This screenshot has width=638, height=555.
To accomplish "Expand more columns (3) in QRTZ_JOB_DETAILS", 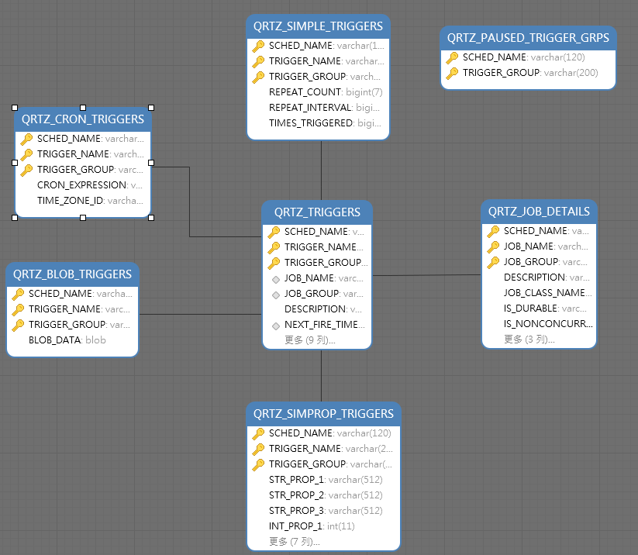I will tap(529, 340).
